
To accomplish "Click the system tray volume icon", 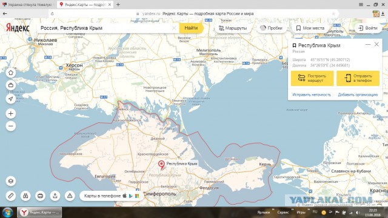I will pos(358,213).
